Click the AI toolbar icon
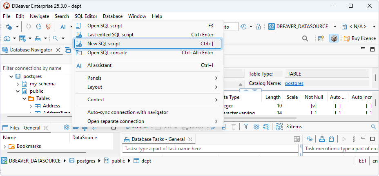Viewport: 379px width, 176px height. pos(63,27)
